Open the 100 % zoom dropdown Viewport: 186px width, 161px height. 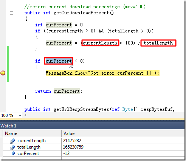[x=20, y=115]
